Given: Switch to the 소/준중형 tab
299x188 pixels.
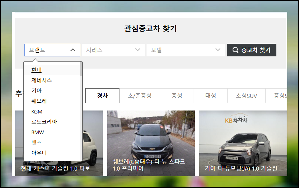Looking at the screenshot, I should pyautogui.click(x=139, y=96).
